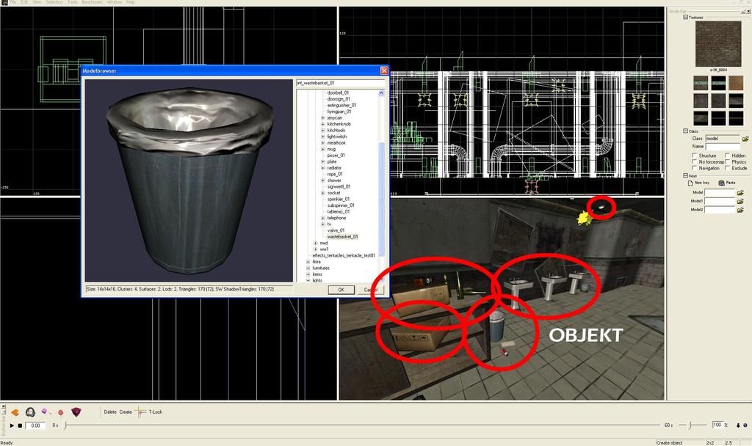Expand the flora folder in model tree
752x446 pixels.
click(x=308, y=262)
